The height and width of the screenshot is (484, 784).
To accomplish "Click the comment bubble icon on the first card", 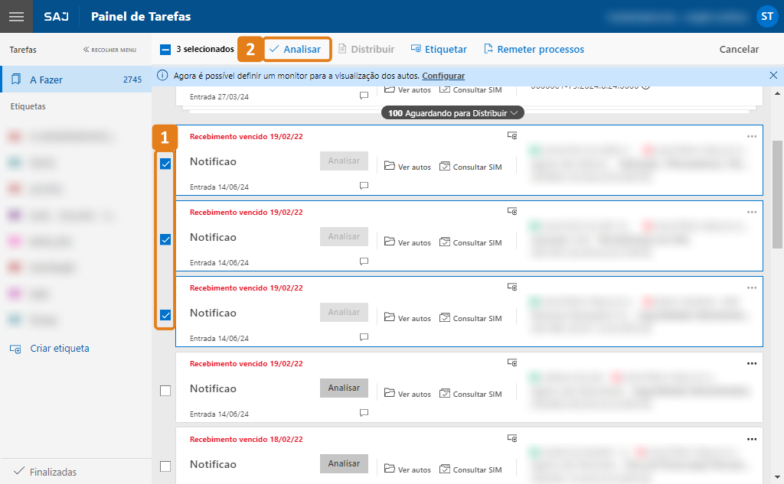I will pos(364,185).
